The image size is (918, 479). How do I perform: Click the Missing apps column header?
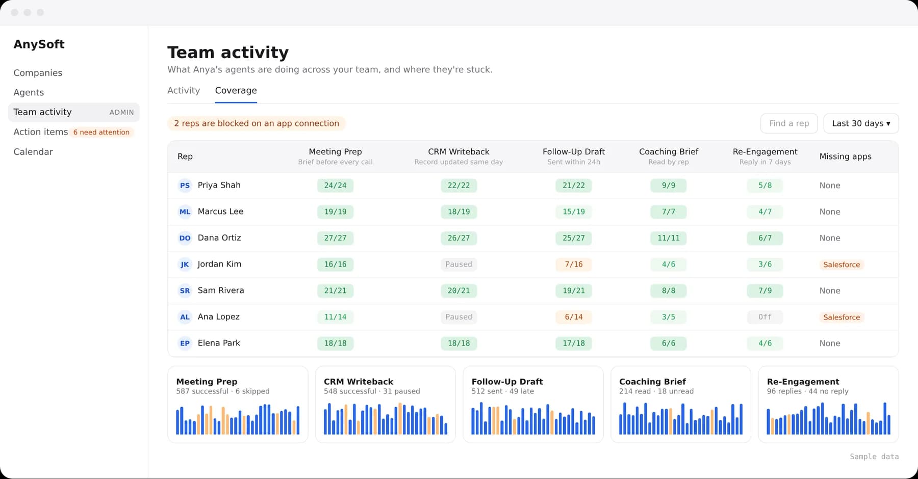[x=845, y=156]
